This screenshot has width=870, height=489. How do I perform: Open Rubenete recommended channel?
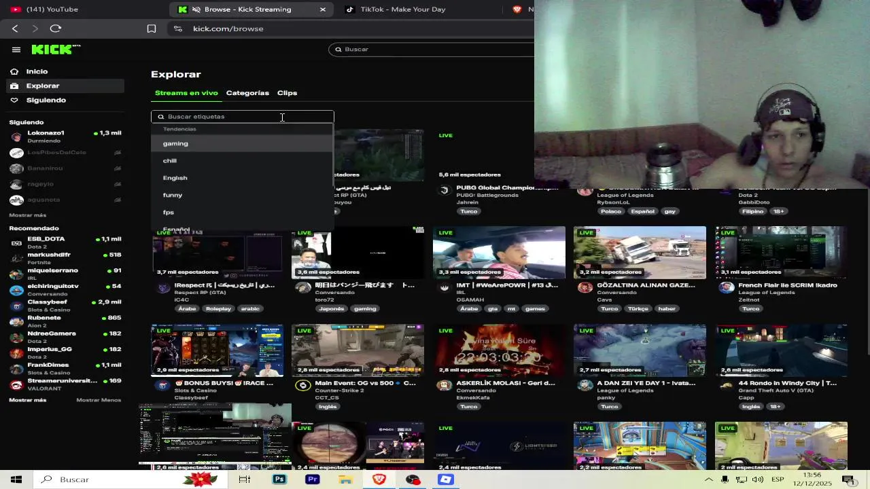click(65, 321)
